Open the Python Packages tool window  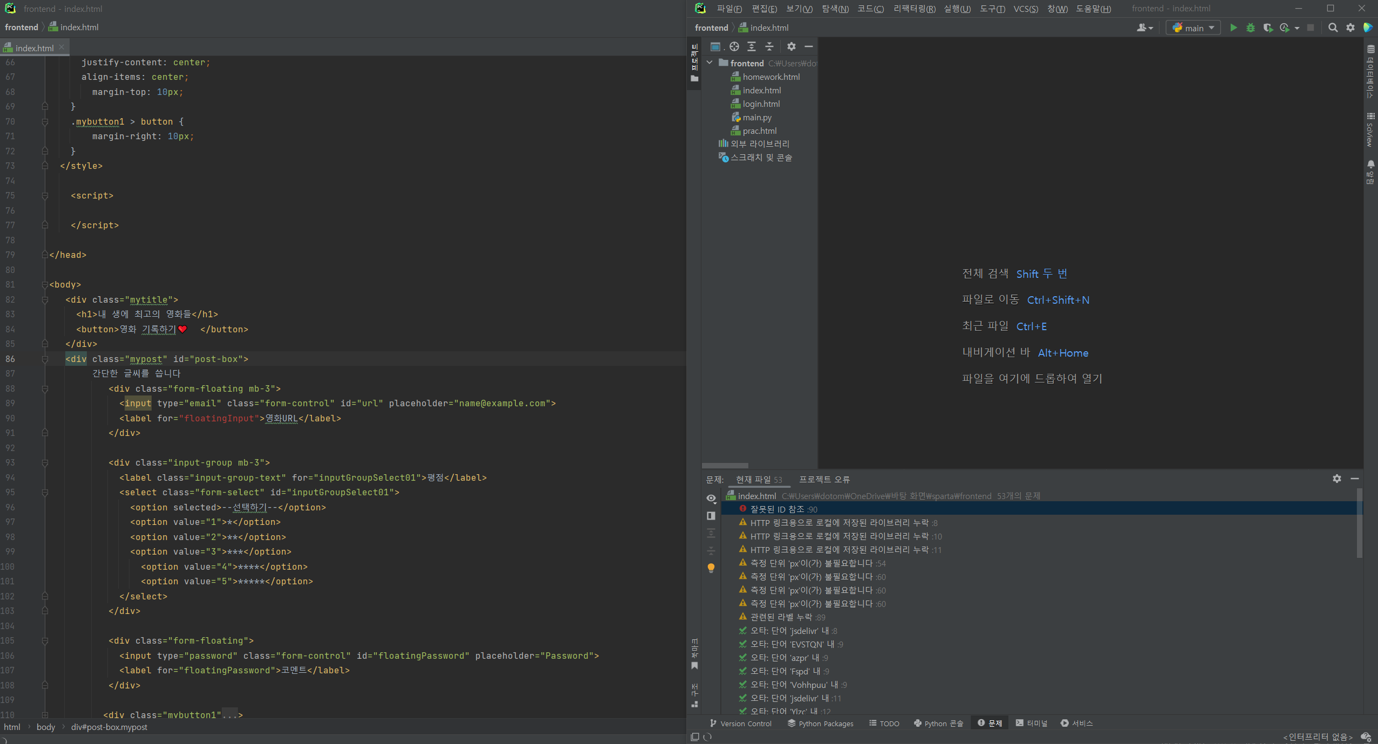tap(821, 723)
